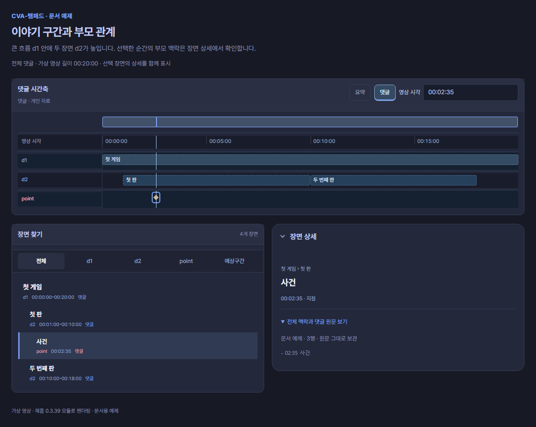
Task: Click the 4개 장면 count label
Action: point(249,234)
